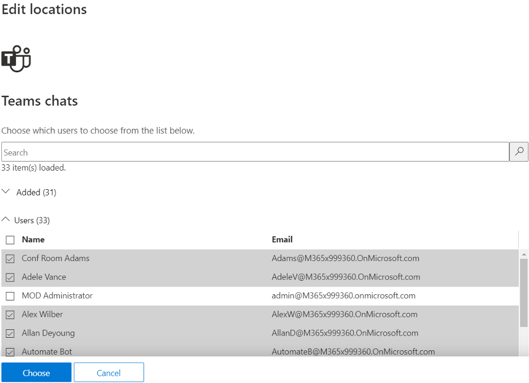This screenshot has height=383, width=529.
Task: Uncheck the Adele Vance checkbox
Action: (x=10, y=277)
